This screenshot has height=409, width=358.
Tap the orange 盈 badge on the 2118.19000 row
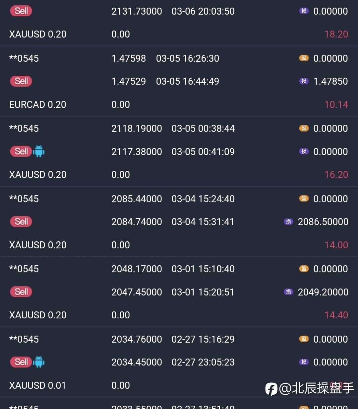pos(304,128)
